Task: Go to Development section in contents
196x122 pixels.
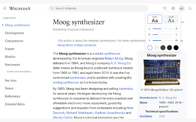Action: 14,33
